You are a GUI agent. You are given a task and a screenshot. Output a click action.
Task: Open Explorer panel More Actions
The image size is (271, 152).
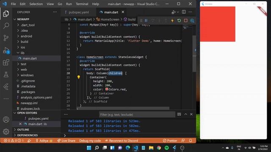[x=55, y=12]
